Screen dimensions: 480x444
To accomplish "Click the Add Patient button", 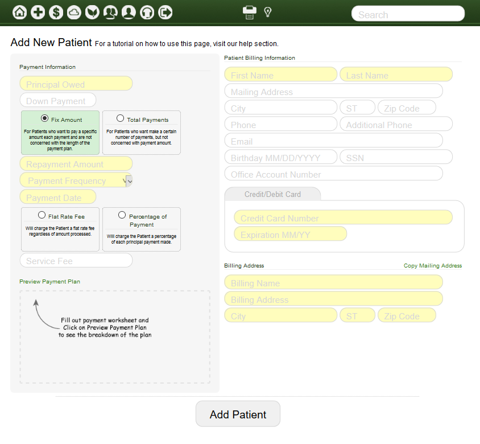I will tap(238, 414).
